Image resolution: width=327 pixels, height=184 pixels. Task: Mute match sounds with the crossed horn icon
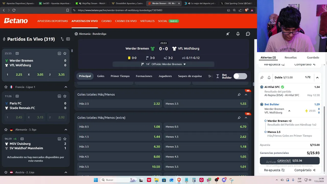[228, 34]
